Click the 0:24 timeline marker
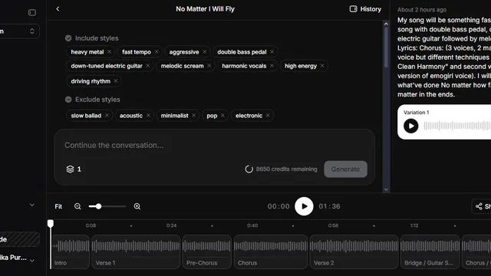This screenshot has height=276, width=491. (172, 225)
